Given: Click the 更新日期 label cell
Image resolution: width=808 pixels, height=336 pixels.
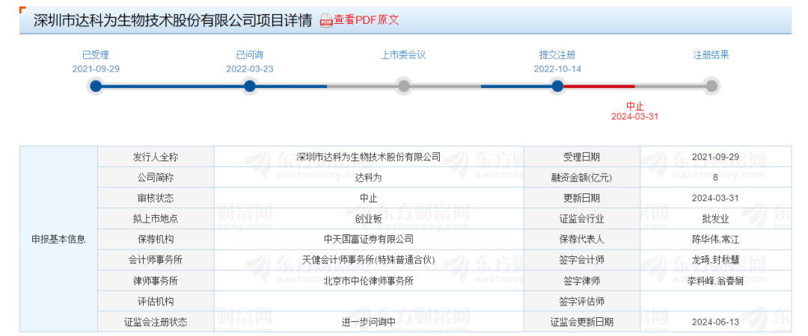Looking at the screenshot, I should tap(582, 198).
